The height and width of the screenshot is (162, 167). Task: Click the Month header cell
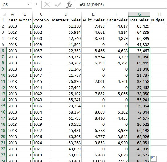[x=25, y=20]
